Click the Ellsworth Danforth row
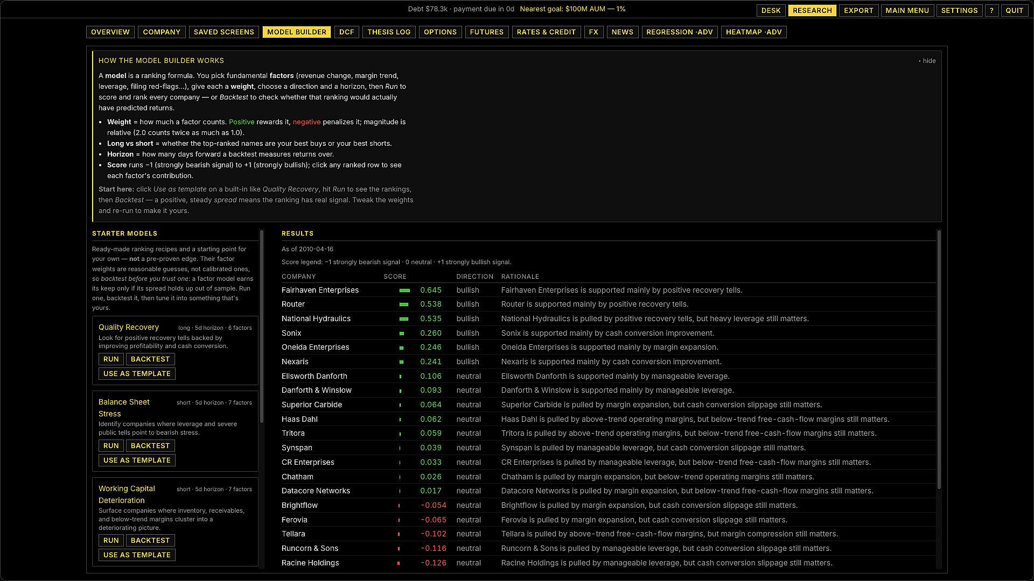Screen dimensions: 1034x581 pyautogui.click(x=609, y=376)
